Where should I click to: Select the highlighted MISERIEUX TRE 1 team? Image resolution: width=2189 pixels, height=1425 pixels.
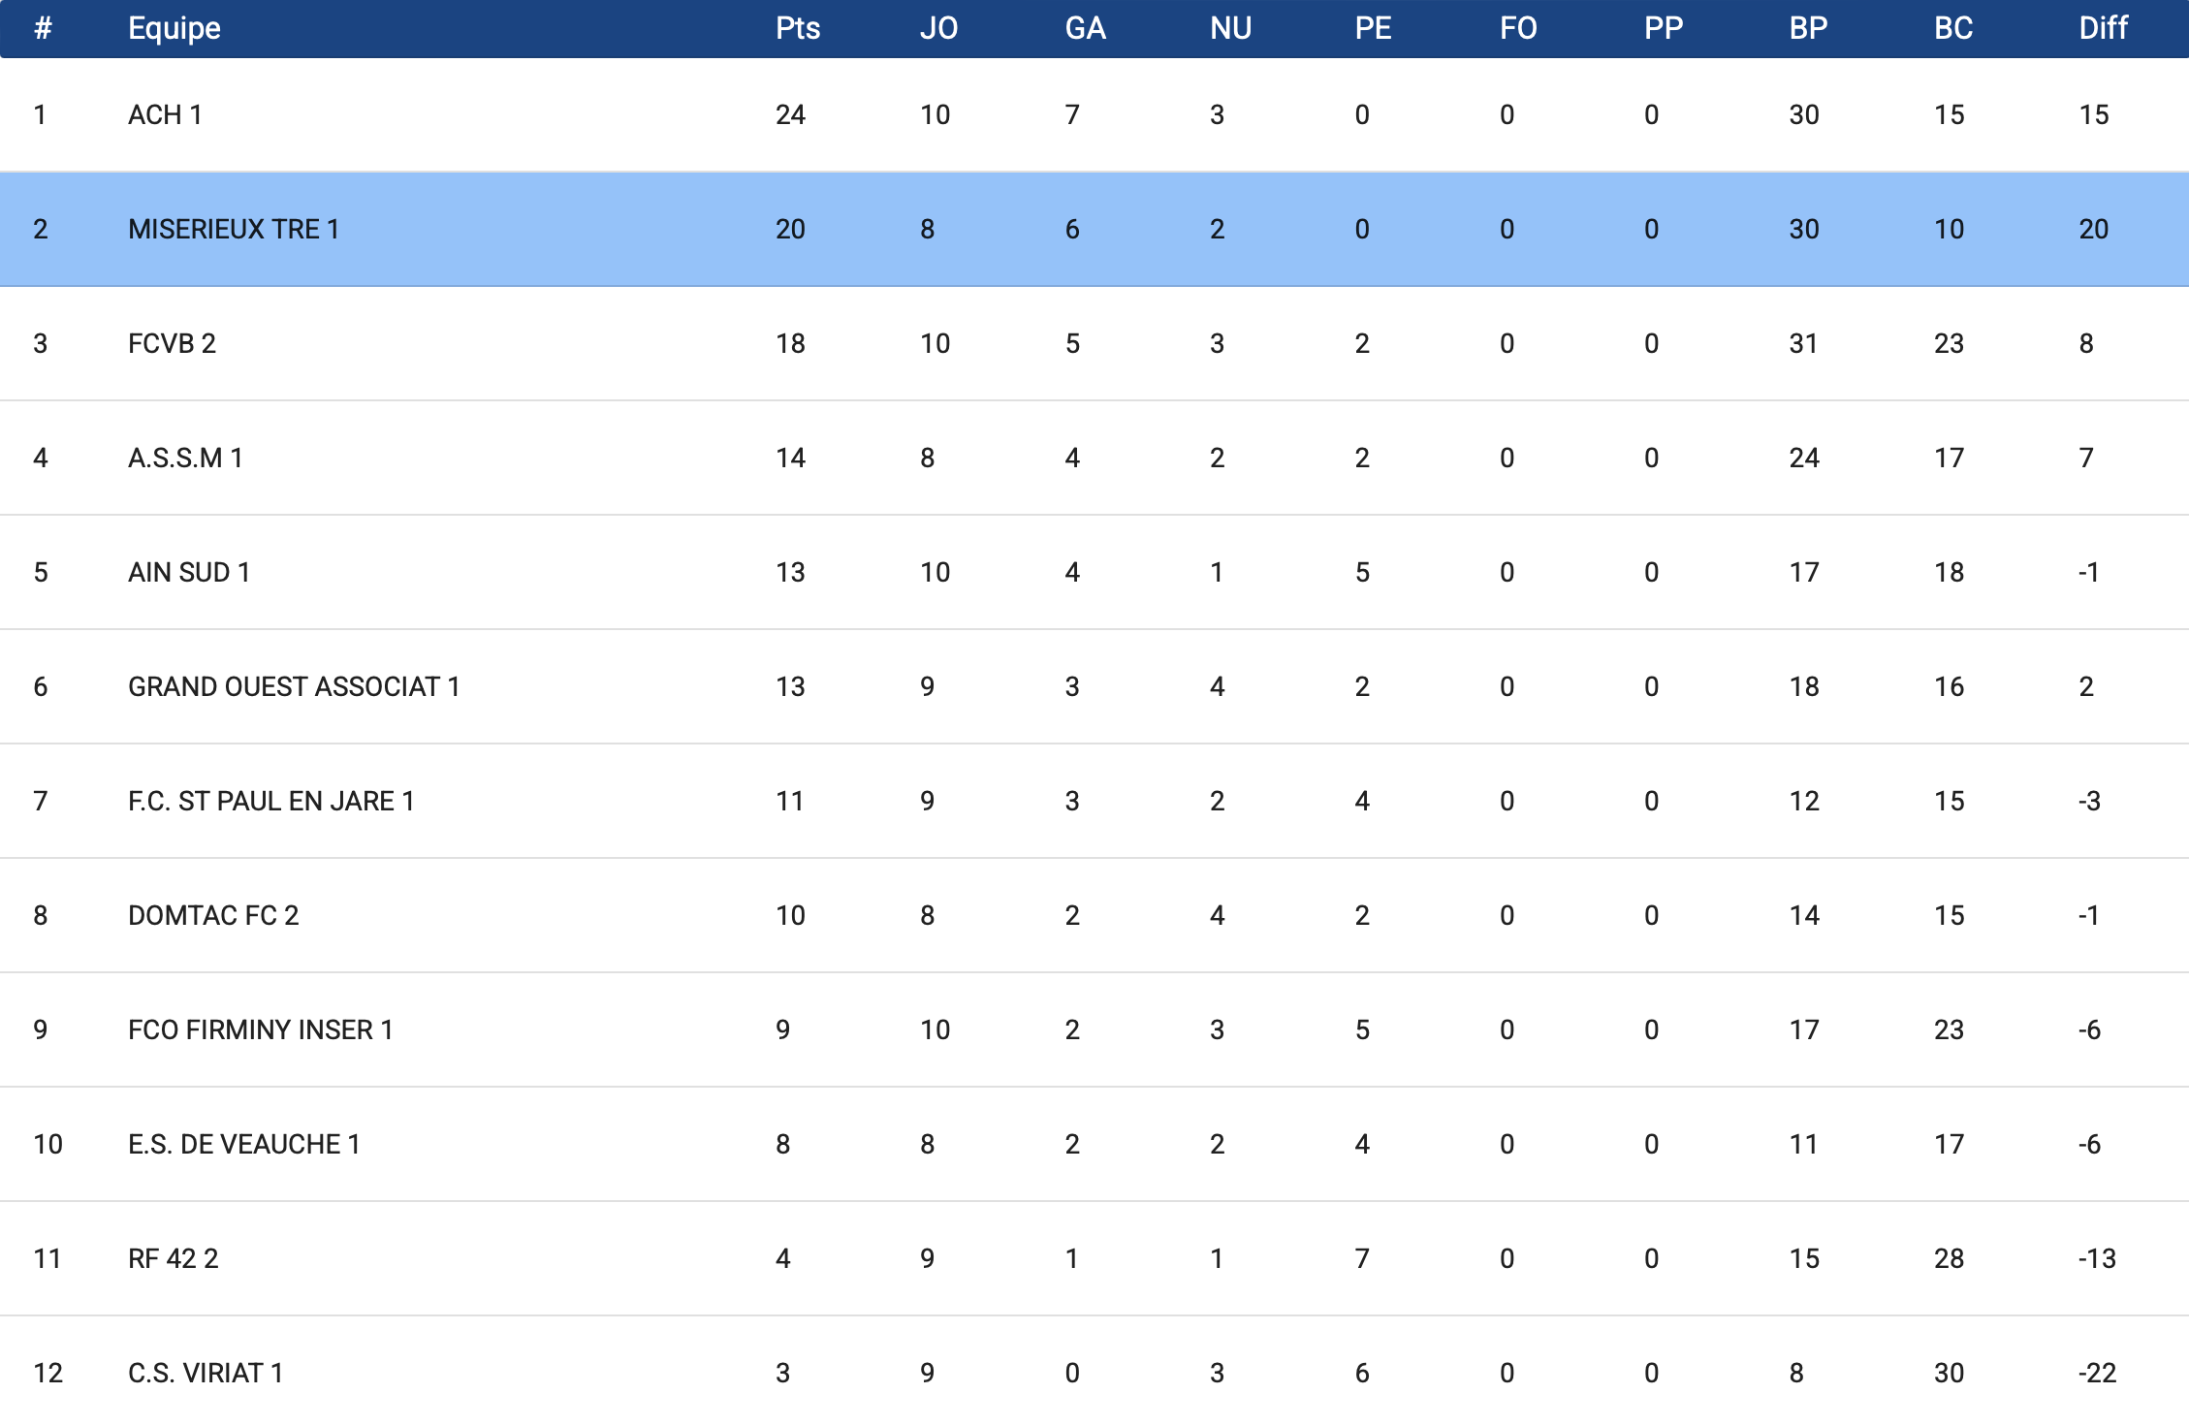click(x=234, y=229)
